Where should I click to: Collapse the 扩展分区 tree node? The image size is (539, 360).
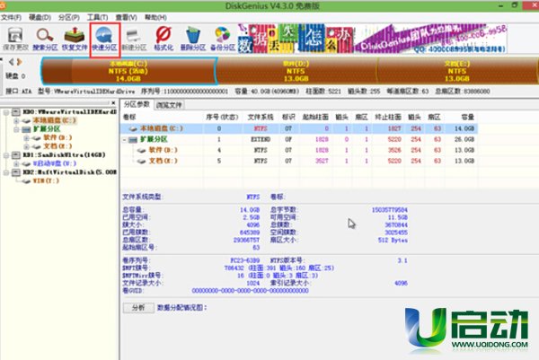coord(16,129)
